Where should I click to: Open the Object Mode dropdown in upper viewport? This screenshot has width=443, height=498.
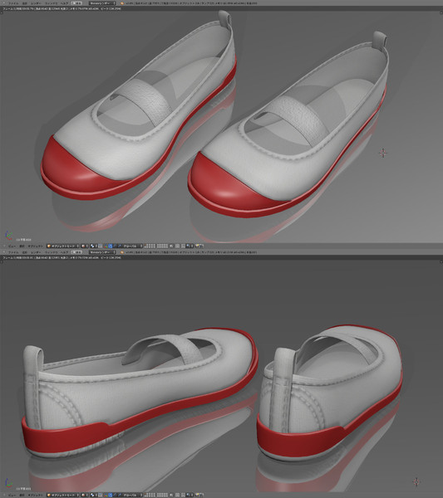(62, 246)
